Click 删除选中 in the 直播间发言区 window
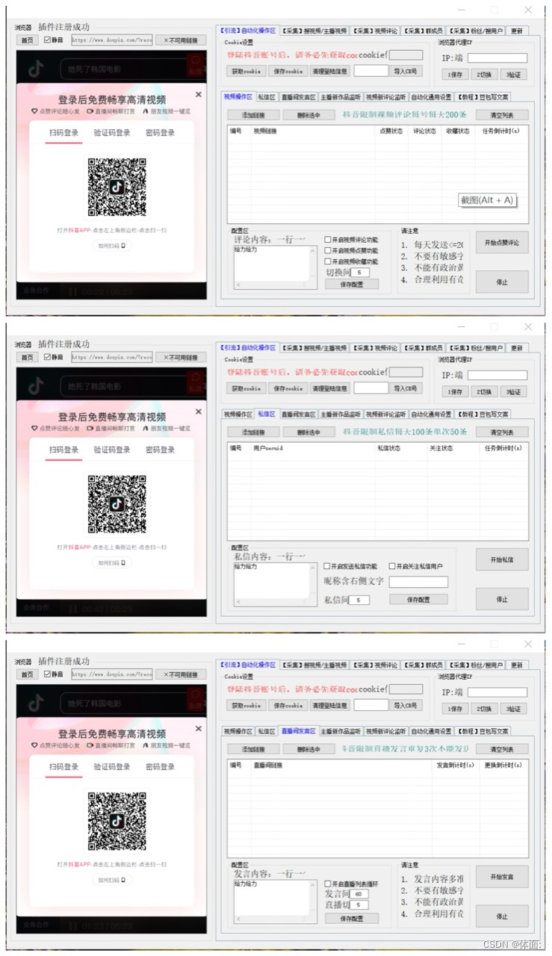Screen dimensions: 552x956 pyautogui.click(x=308, y=748)
